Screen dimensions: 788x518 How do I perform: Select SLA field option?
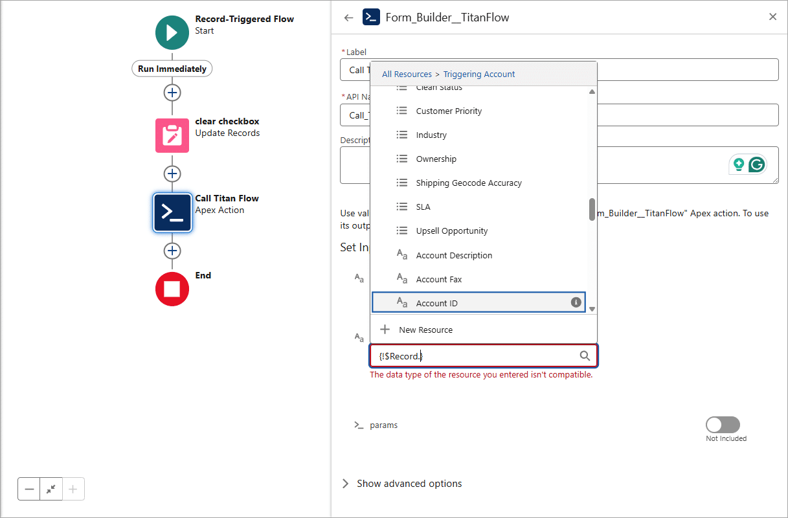(479, 207)
